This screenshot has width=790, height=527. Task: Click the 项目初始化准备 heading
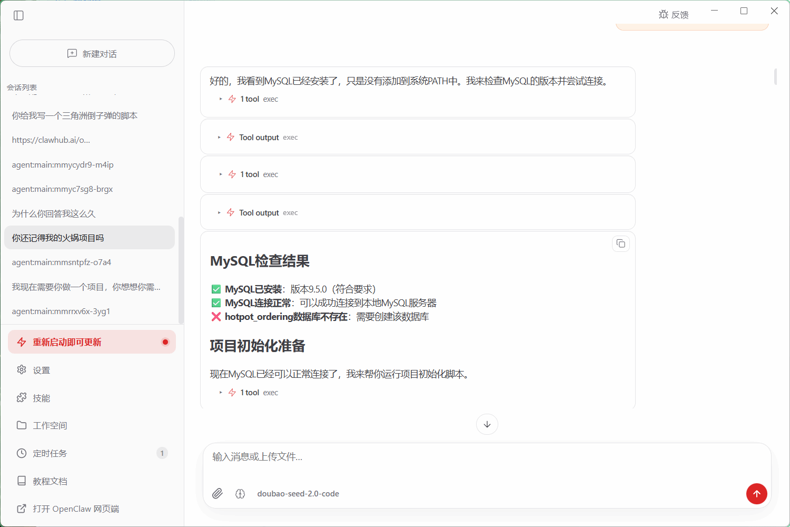(x=258, y=346)
